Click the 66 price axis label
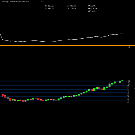This screenshot has height=135, width=135. [x=128, y=94]
